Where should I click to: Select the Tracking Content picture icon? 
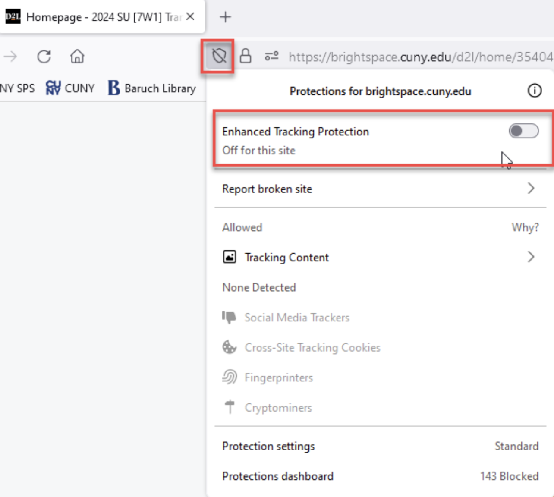point(229,257)
